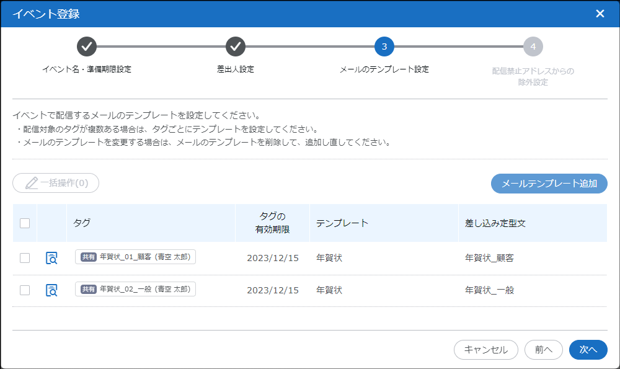Click the step 1 checkmark circle
This screenshot has height=369, width=620.
point(87,47)
